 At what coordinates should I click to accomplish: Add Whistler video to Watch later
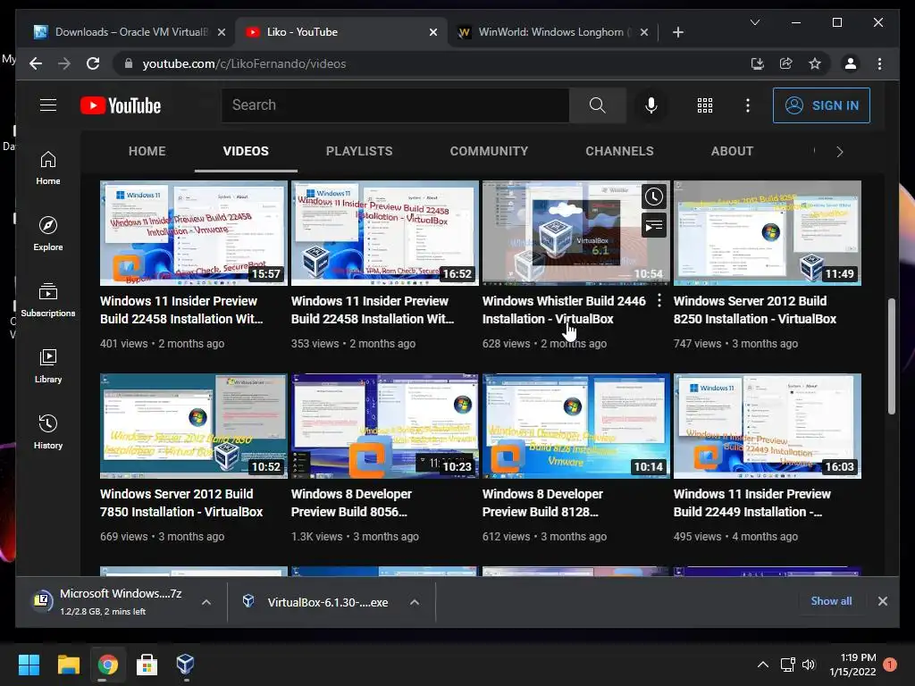(653, 197)
